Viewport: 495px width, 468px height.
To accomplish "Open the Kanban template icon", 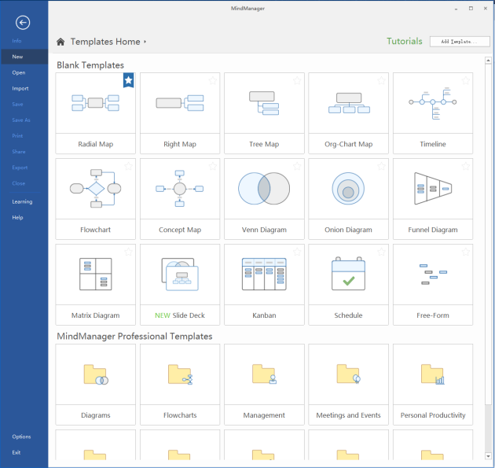I will (264, 274).
